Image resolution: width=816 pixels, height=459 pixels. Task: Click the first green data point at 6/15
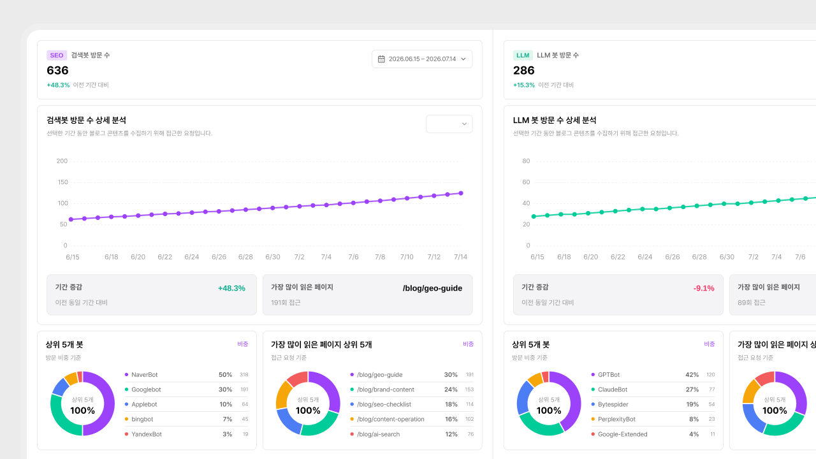pos(534,216)
